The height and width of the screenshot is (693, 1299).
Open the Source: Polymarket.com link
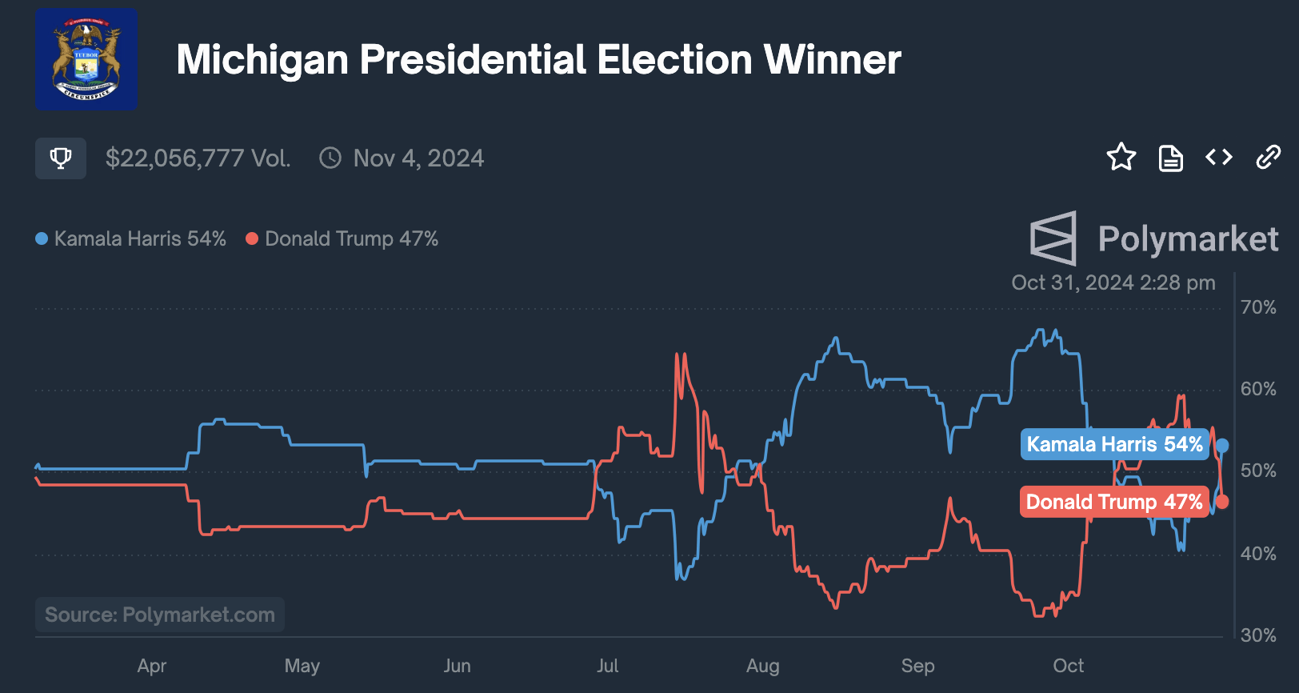(159, 615)
